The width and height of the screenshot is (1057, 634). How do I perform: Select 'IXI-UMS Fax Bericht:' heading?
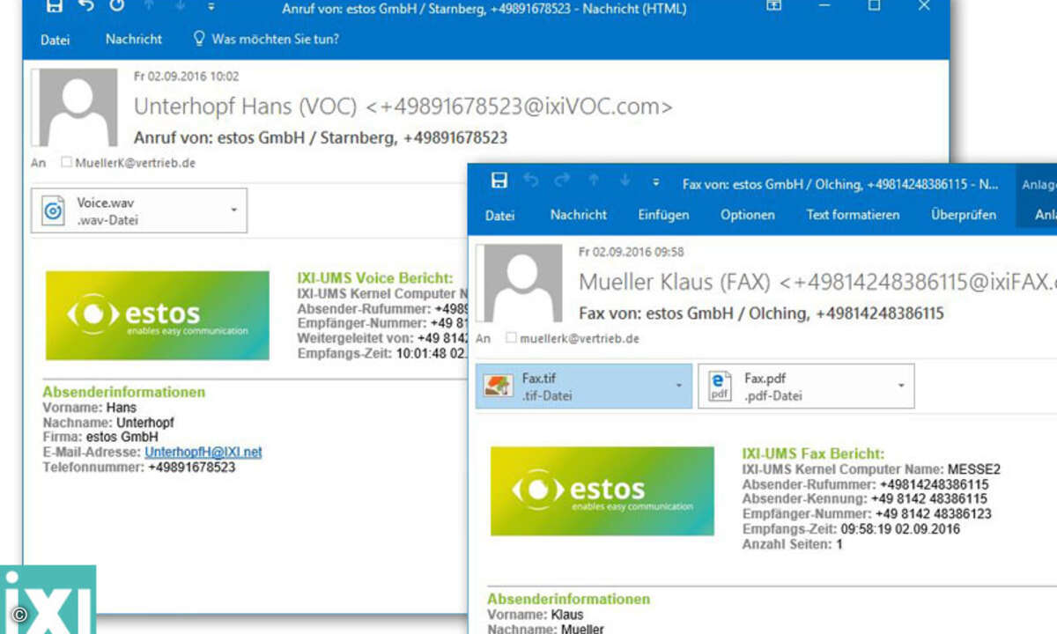(x=813, y=453)
